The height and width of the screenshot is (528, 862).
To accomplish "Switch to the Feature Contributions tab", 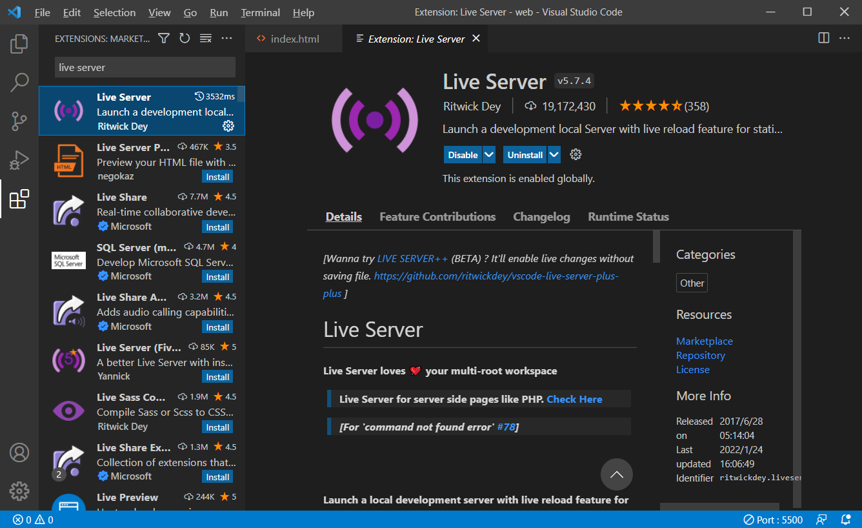I will point(437,217).
